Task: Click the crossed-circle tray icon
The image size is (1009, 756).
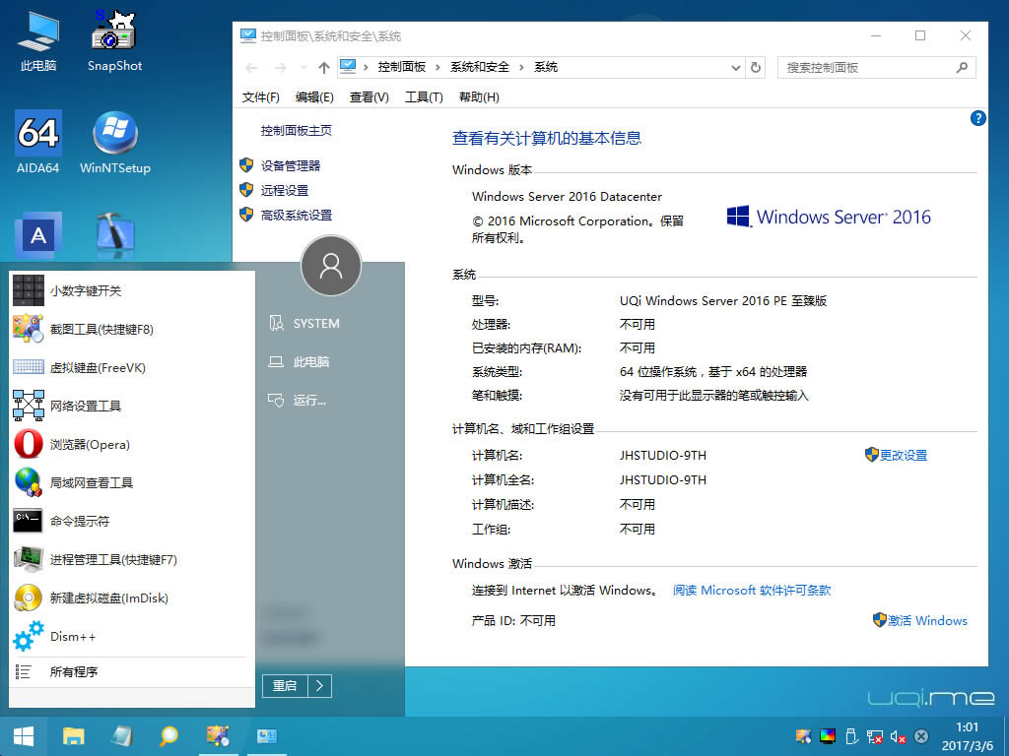Action: coord(921,736)
